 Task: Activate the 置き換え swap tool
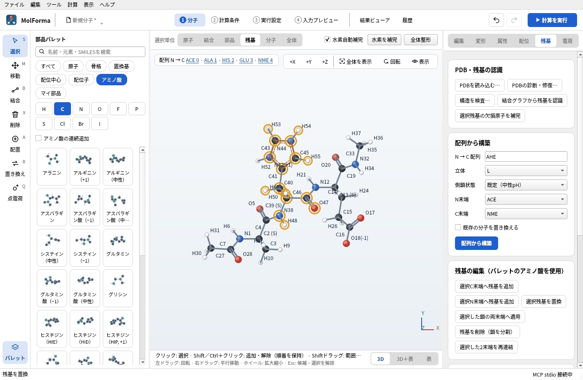(x=15, y=168)
